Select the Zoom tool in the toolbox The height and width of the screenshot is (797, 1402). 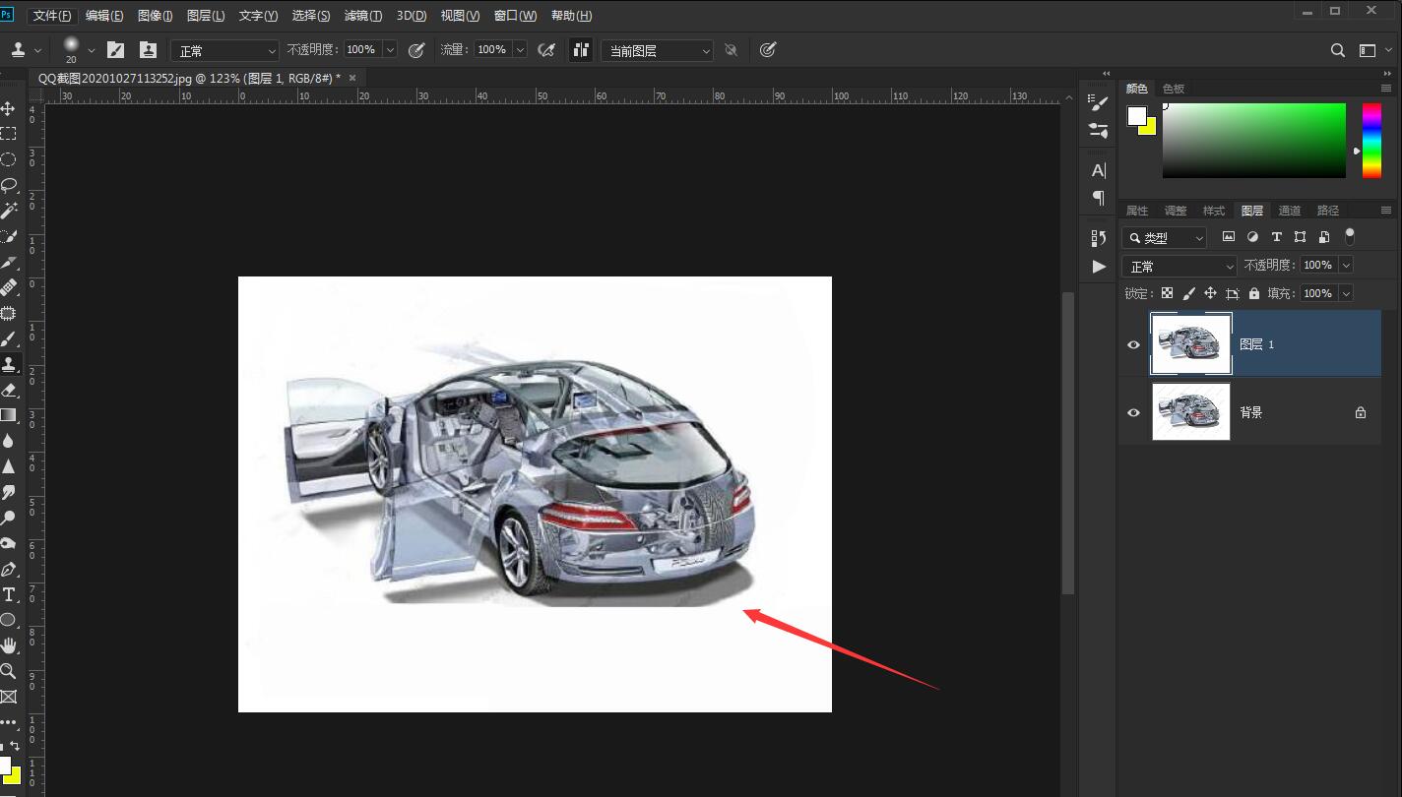[x=8, y=671]
